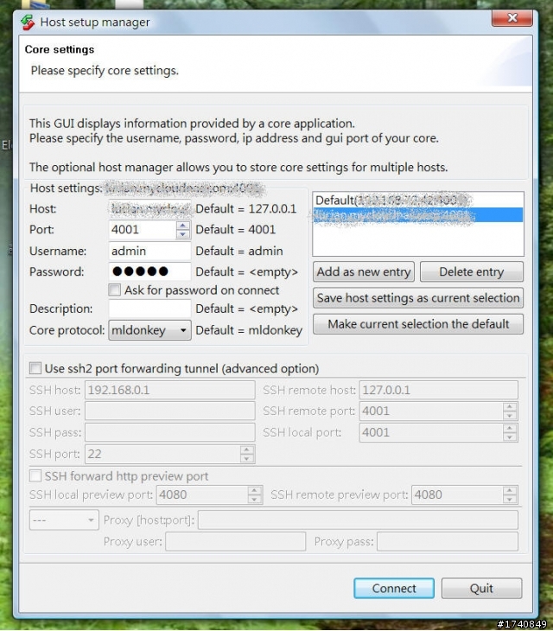Save host settings as current selection

tap(418, 298)
